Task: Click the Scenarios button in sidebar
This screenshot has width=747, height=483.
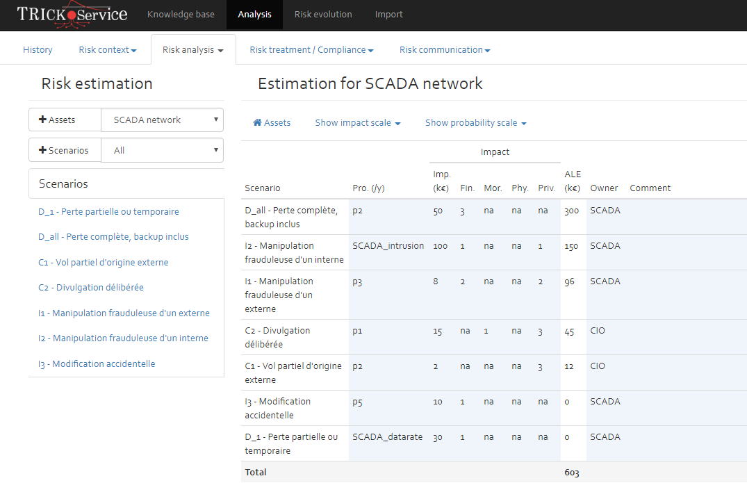Action: click(x=65, y=150)
